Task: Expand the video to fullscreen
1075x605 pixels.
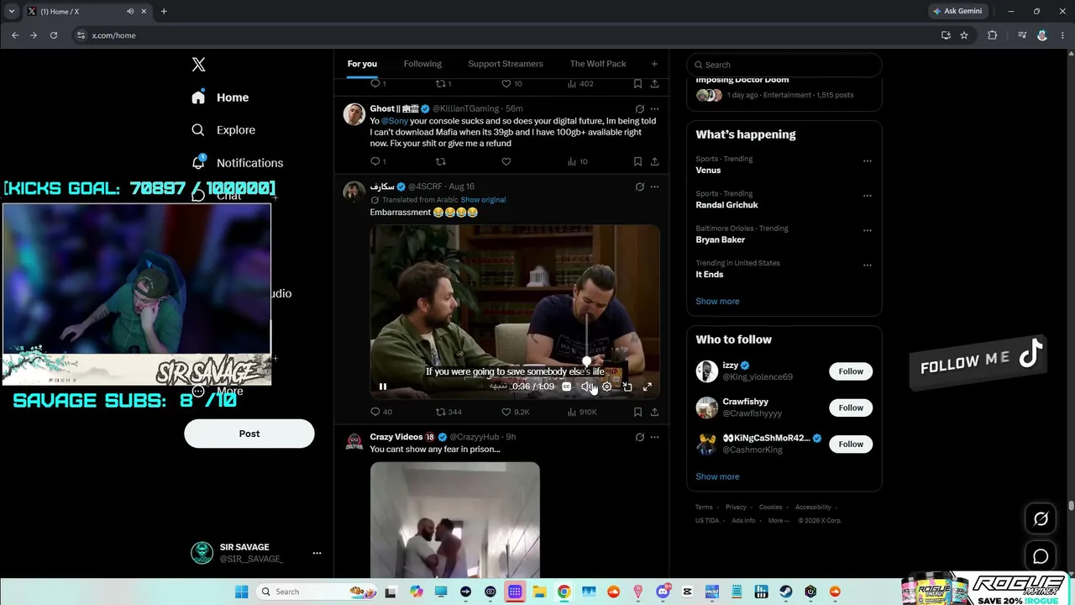Action: point(647,387)
